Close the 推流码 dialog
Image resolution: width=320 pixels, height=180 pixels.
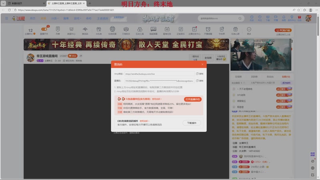click(202, 64)
